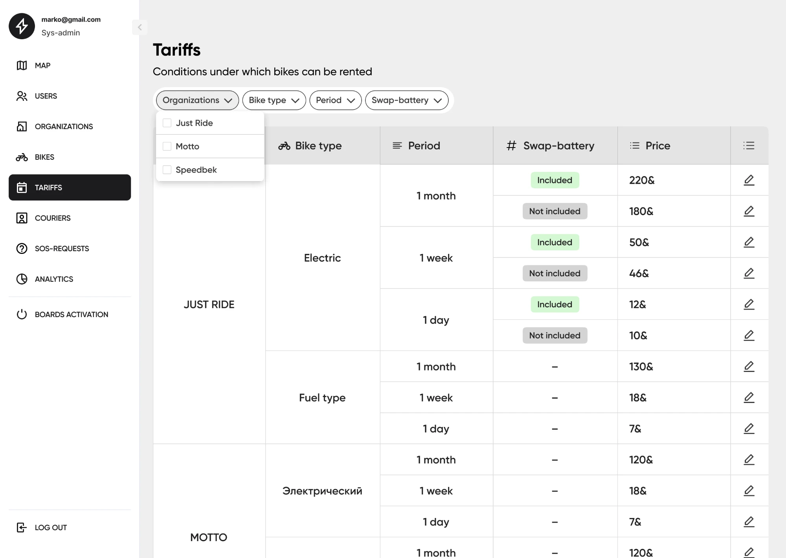Edit the 180& tariff row
The height and width of the screenshot is (558, 786).
(x=749, y=211)
